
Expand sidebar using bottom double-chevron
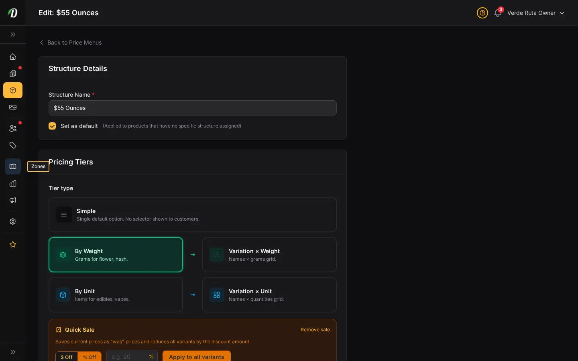13,352
